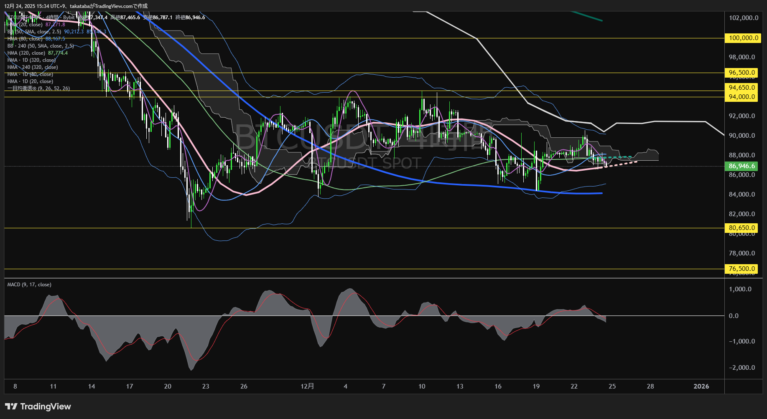This screenshot has height=419, width=767.
Task: Click the HMA (320, close) indicator label
Action: coord(26,53)
